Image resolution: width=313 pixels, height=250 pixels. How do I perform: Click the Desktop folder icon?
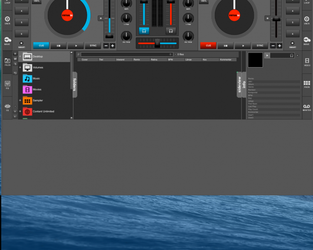(27, 56)
